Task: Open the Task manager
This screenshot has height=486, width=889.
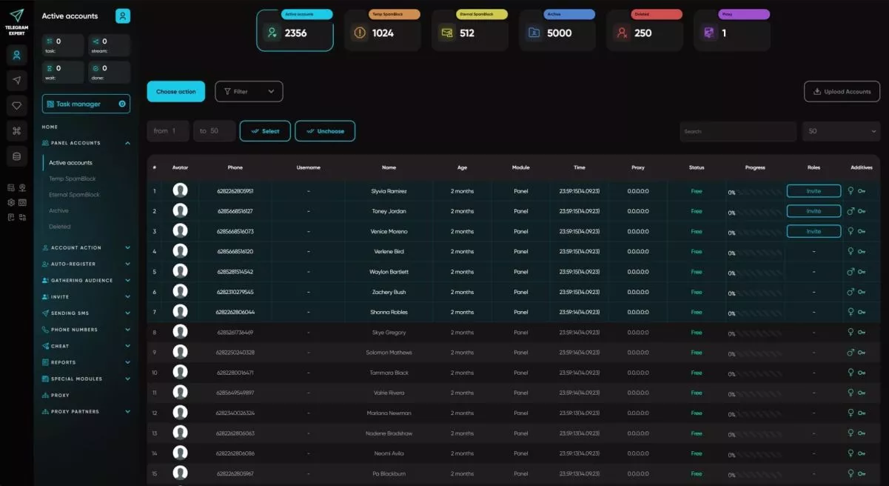Action: click(86, 104)
